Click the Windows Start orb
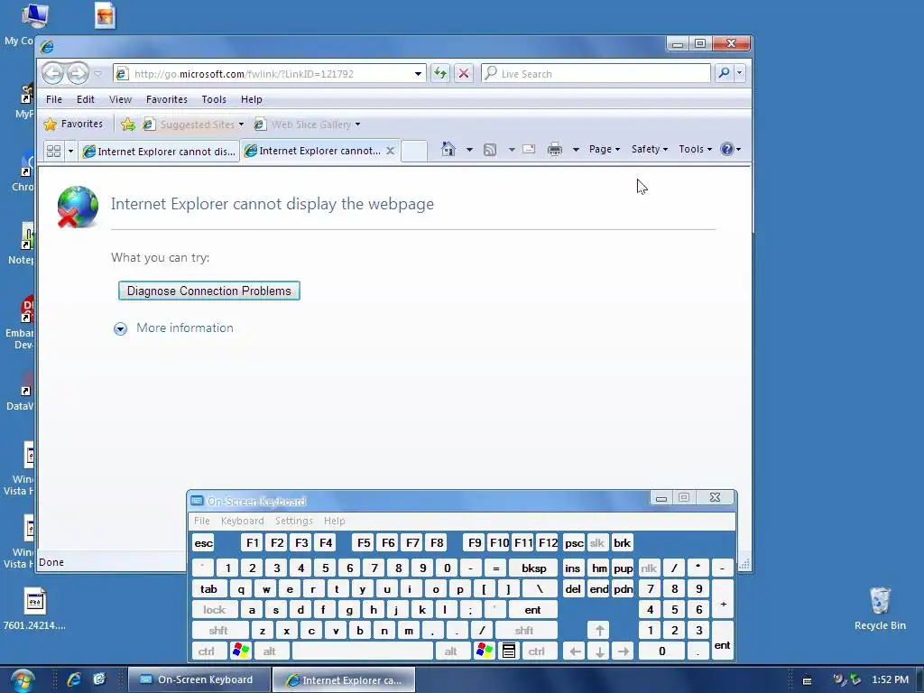The image size is (924, 693). (22, 679)
